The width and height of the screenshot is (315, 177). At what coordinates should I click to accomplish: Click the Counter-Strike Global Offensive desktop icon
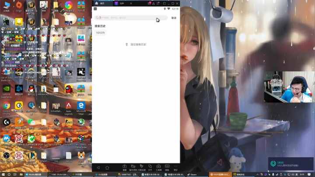69,125
